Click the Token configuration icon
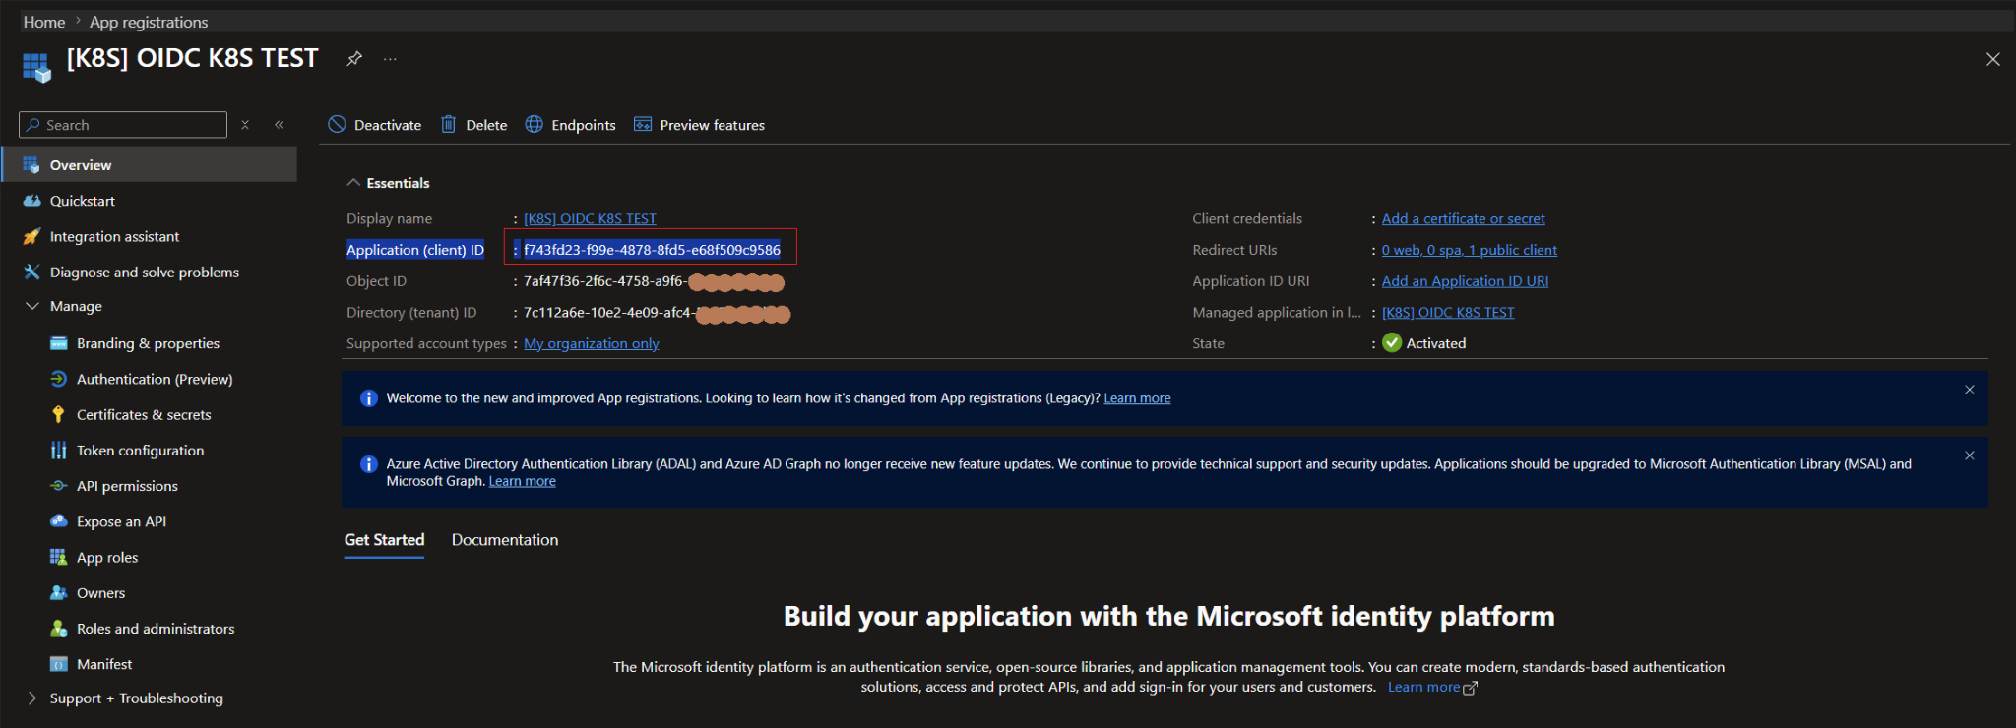This screenshot has width=2016, height=728. point(59,450)
